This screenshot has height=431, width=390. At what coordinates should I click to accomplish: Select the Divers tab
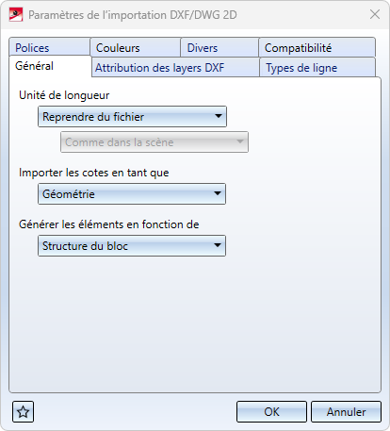pyautogui.click(x=219, y=47)
